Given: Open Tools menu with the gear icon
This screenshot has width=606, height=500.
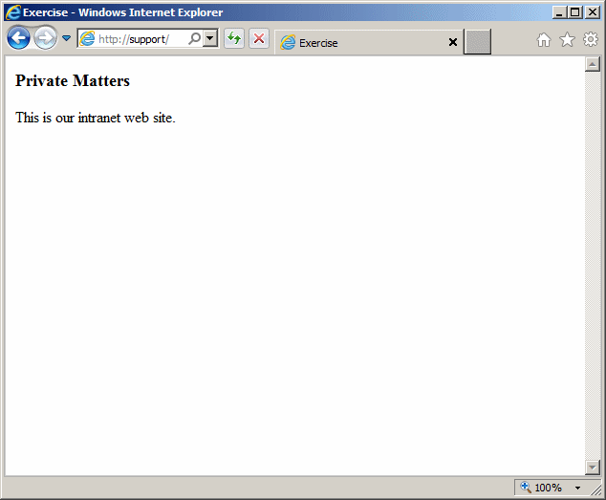Looking at the screenshot, I should coord(590,39).
